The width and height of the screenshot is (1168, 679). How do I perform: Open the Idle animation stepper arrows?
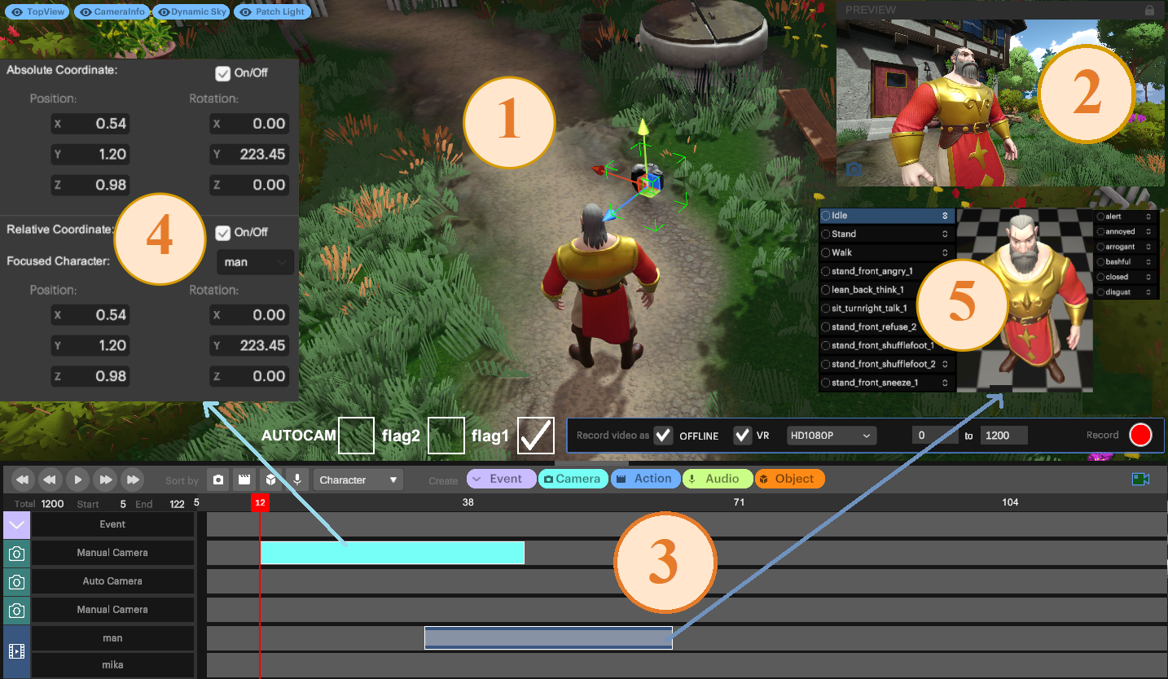point(946,216)
